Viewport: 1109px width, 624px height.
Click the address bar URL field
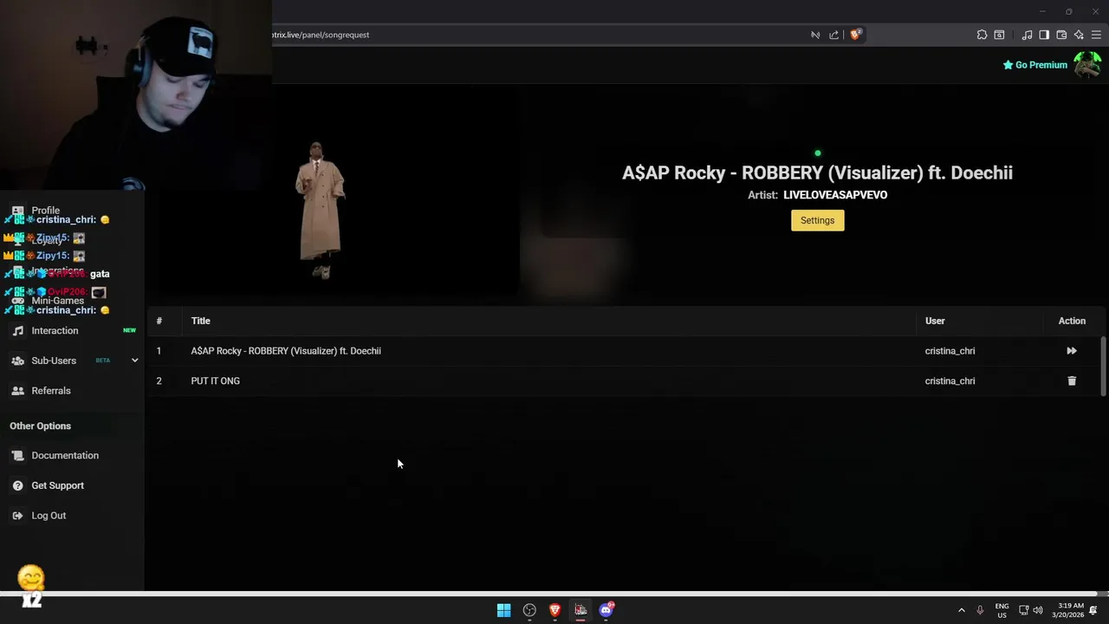click(x=537, y=35)
